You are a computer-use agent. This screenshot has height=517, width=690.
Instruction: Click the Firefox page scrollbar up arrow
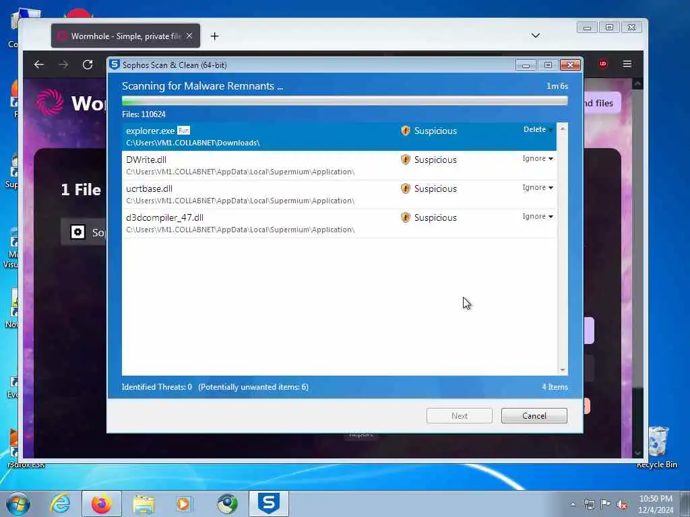point(637,83)
